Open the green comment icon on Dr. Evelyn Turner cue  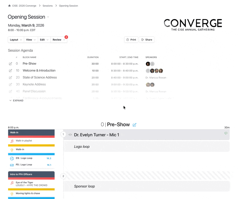(x=226, y=133)
